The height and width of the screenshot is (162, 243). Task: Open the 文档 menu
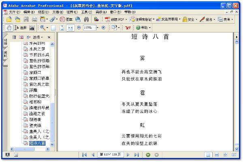coord(58,12)
